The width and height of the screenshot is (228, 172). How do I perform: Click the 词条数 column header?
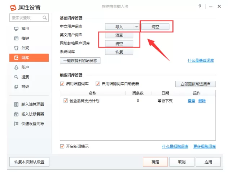click(x=138, y=93)
